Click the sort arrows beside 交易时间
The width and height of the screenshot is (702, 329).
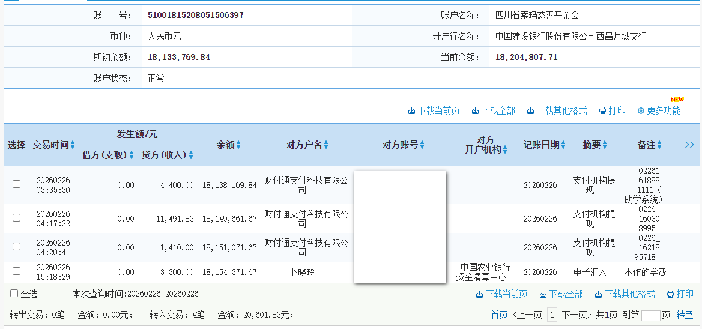[x=73, y=145]
